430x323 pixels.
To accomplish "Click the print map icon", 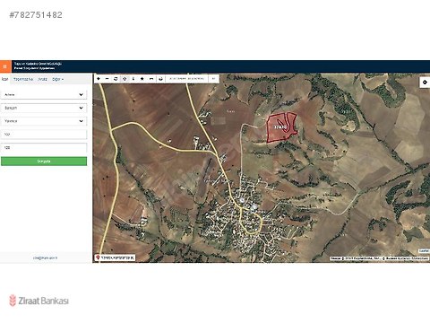I will click(x=160, y=79).
